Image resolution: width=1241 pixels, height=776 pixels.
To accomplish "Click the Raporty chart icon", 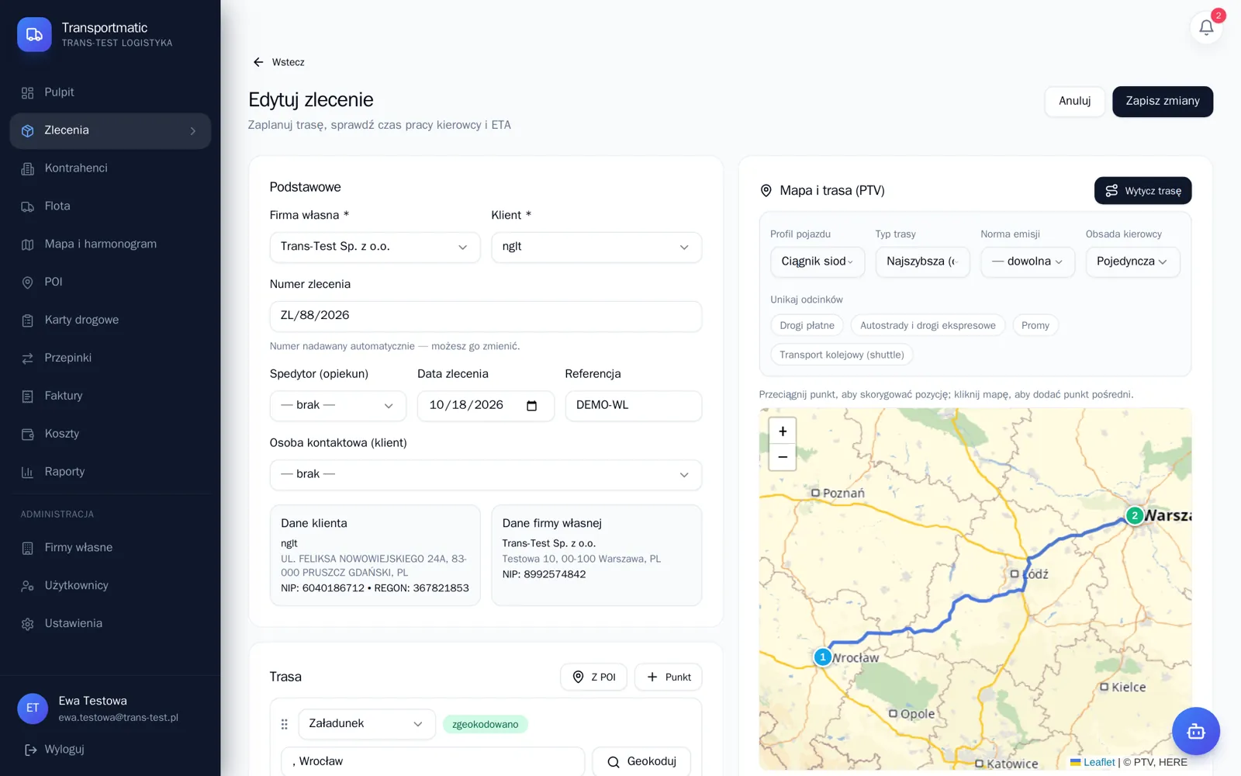I will pos(28,472).
